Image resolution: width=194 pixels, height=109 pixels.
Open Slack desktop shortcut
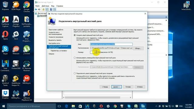(16, 35)
